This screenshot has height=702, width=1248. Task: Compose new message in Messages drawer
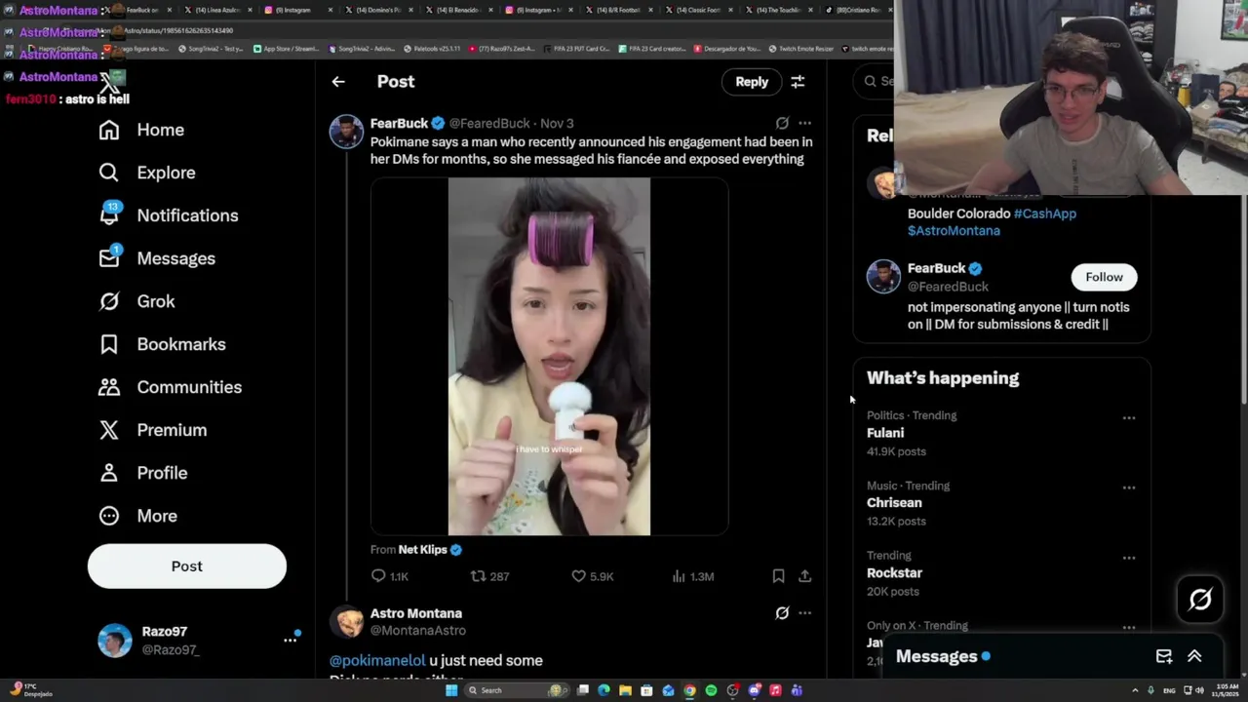coord(1164,656)
